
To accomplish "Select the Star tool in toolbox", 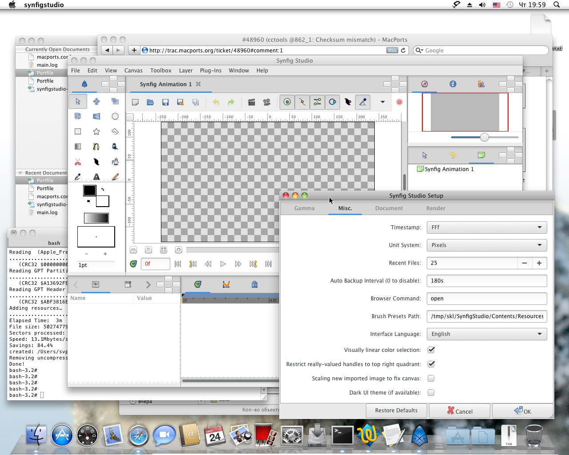I will click(96, 132).
